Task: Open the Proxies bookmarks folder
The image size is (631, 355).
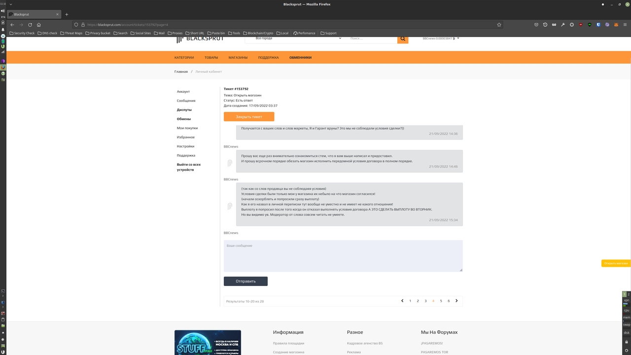Action: click(x=175, y=33)
